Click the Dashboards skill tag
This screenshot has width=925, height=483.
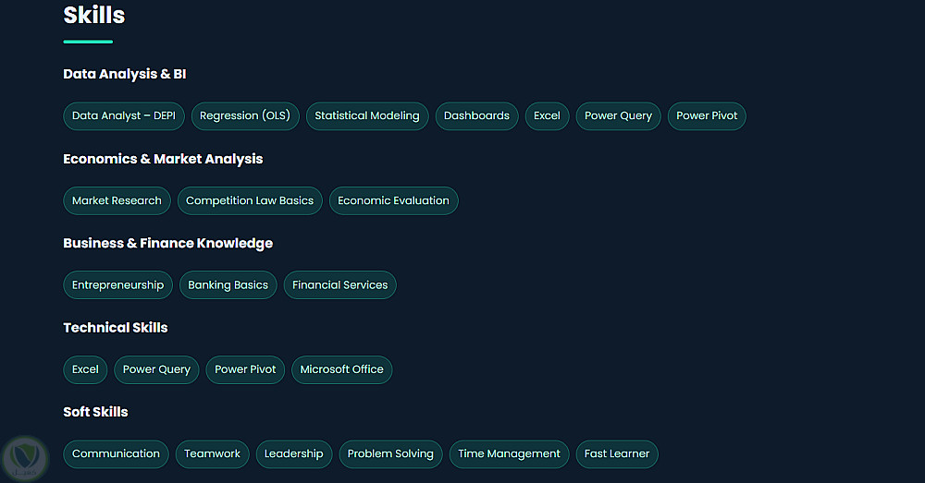pyautogui.click(x=476, y=116)
